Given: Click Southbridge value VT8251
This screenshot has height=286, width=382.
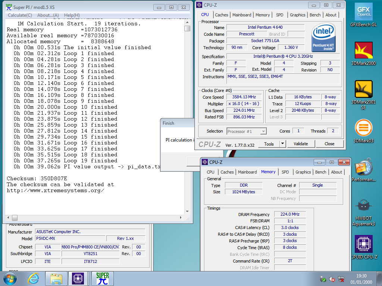Looking at the screenshot, I should coord(90,254).
